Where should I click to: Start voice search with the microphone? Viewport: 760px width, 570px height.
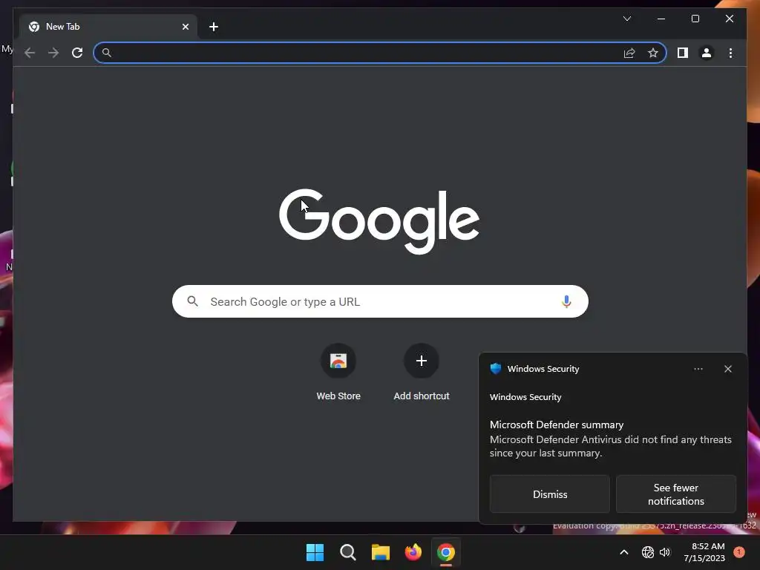pyautogui.click(x=566, y=301)
